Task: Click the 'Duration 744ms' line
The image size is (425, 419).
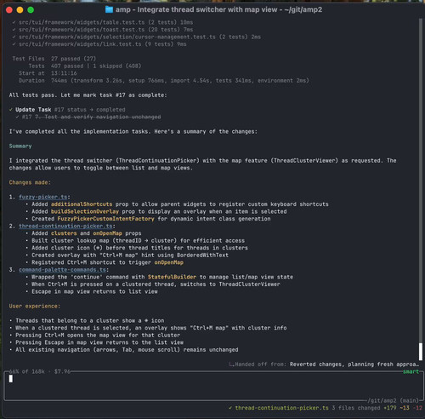Action: (x=164, y=81)
